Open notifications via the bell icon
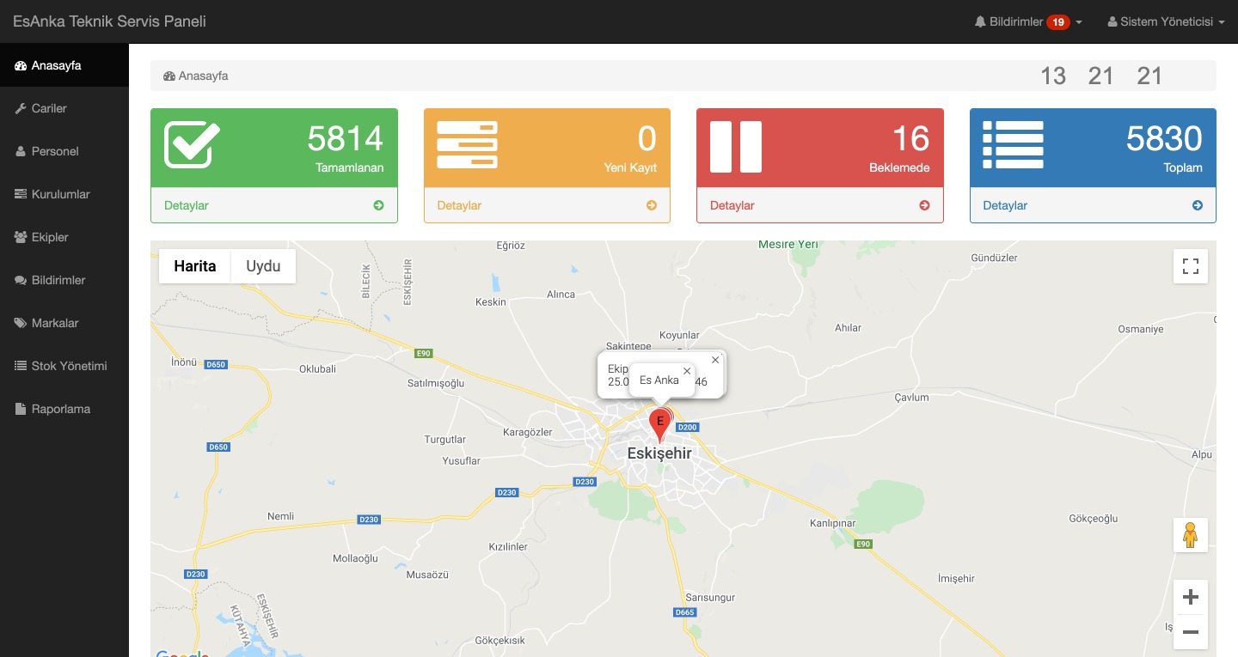Screen dimensions: 1238x657 [979, 21]
